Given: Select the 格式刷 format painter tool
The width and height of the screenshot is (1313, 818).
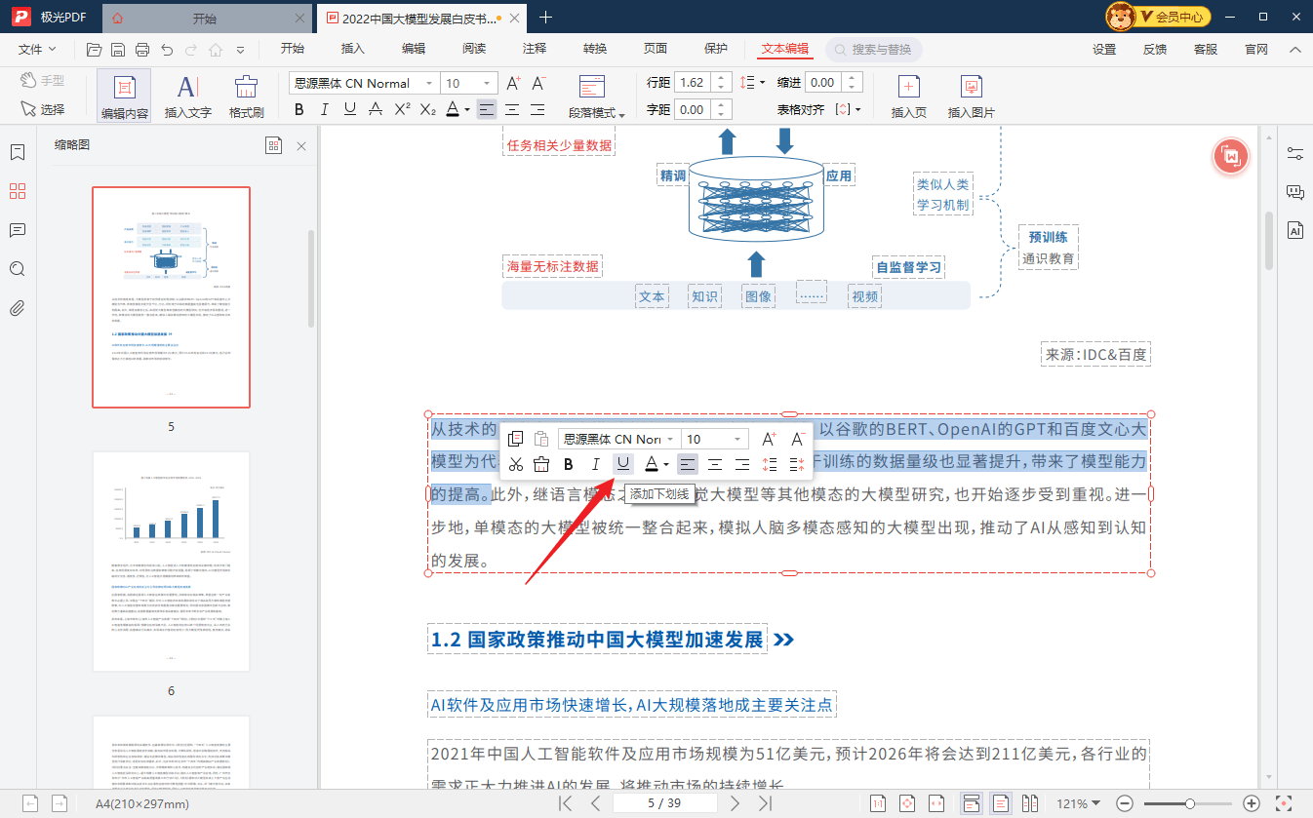Looking at the screenshot, I should (x=246, y=97).
